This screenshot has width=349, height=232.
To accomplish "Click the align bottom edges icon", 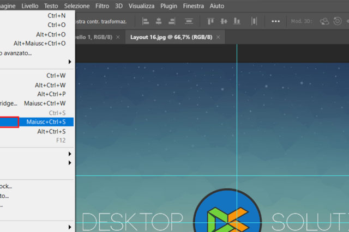I will point(237,21).
